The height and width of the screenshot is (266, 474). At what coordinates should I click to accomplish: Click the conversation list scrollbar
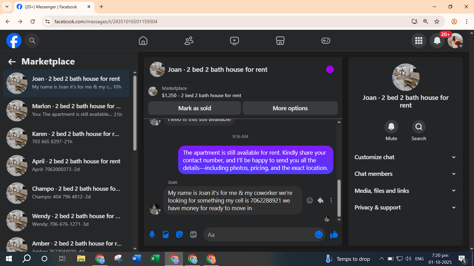point(135,113)
